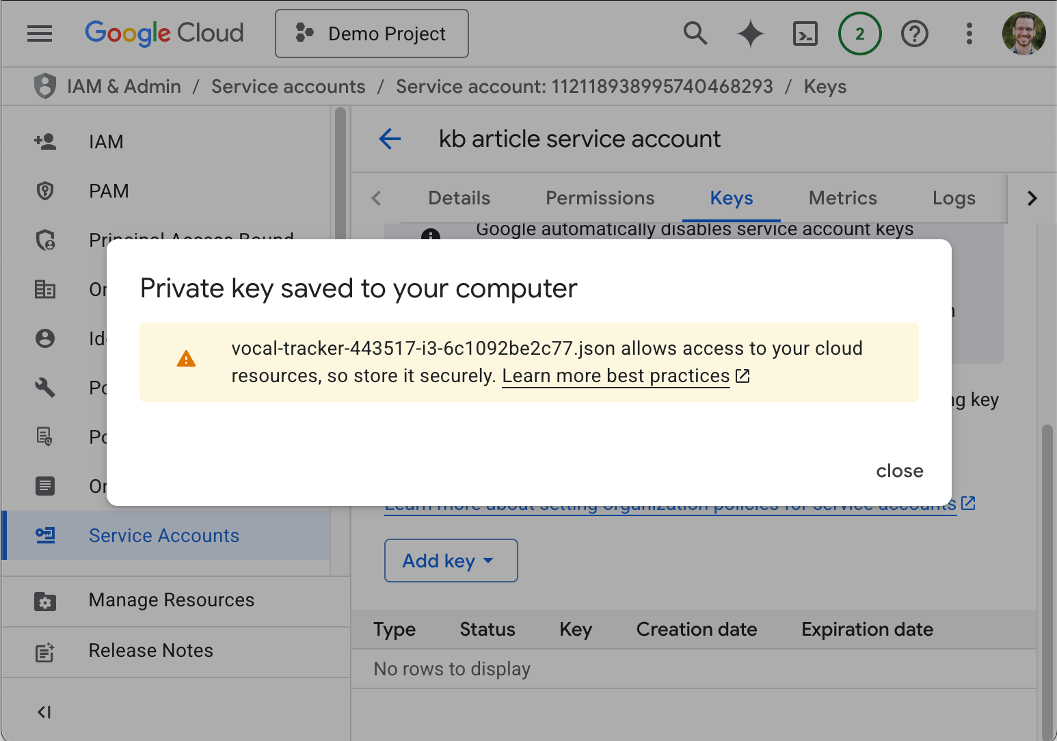Switch to the Metrics tab
The image size is (1057, 741).
click(842, 198)
